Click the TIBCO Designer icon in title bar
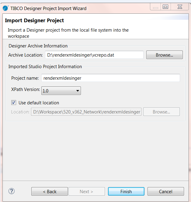The height and width of the screenshot is (202, 191). 5,8
